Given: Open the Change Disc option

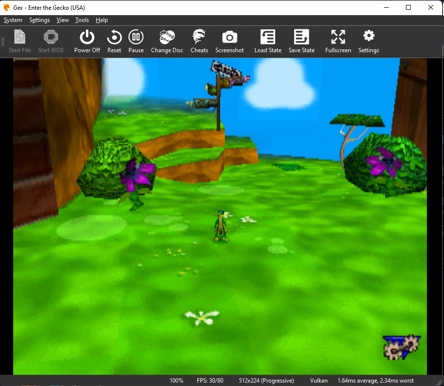Looking at the screenshot, I should [x=167, y=41].
